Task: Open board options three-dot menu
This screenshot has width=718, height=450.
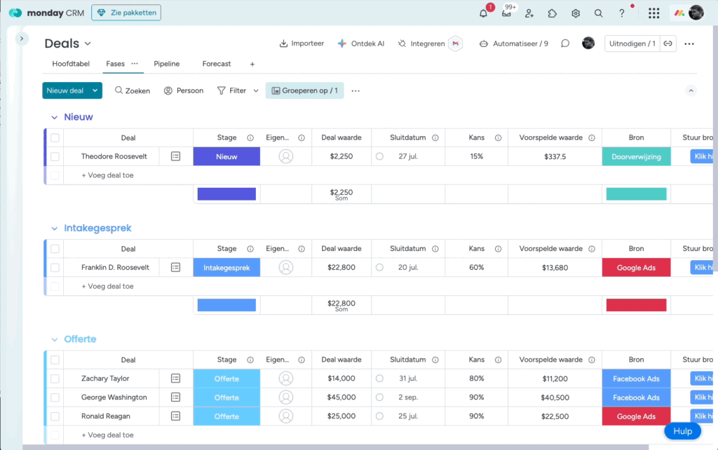Action: pos(689,44)
